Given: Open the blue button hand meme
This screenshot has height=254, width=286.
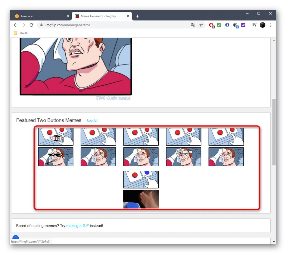Looking at the screenshot, I should click(x=141, y=189).
